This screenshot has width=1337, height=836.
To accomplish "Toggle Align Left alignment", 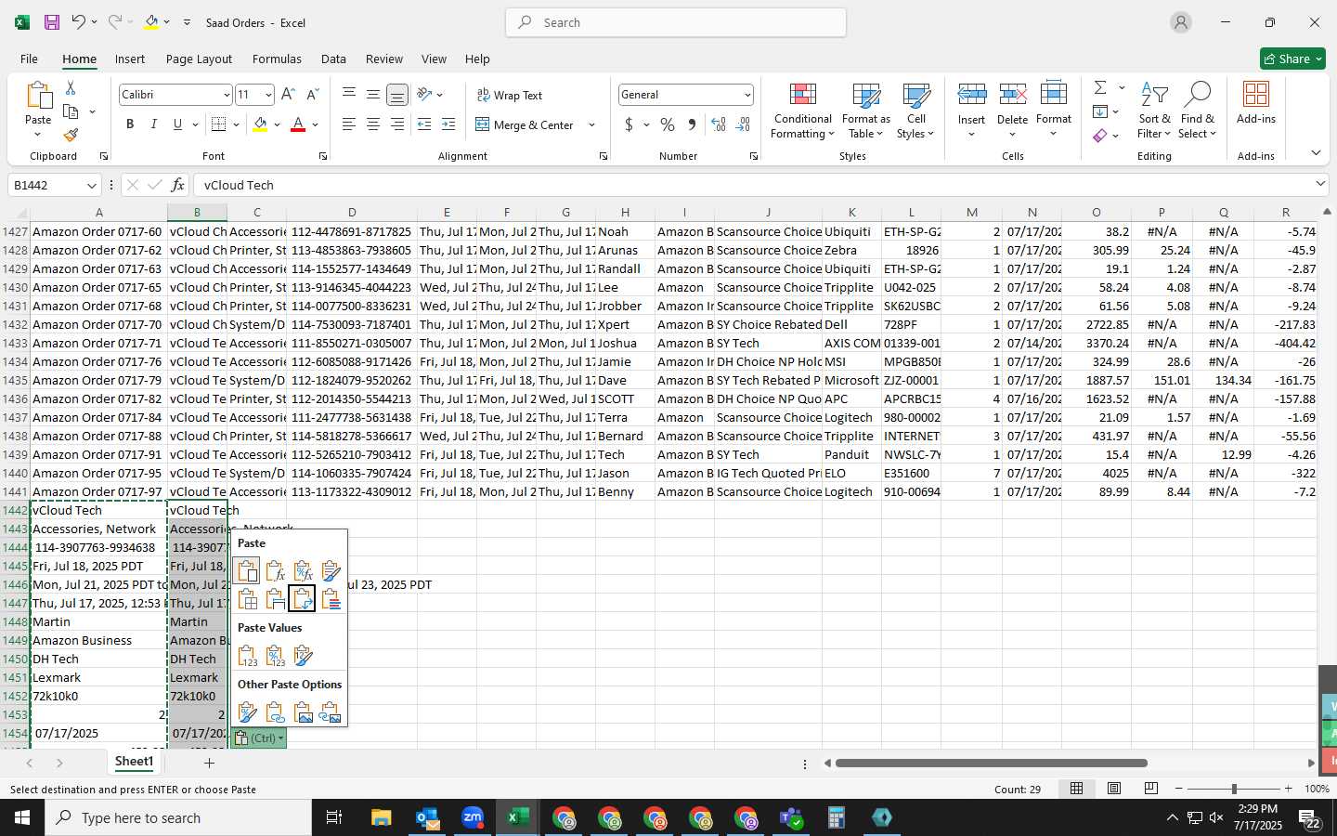I will coord(349,124).
